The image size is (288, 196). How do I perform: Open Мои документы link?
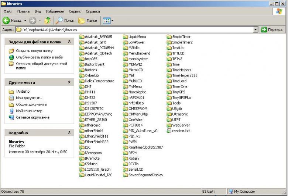29,98
